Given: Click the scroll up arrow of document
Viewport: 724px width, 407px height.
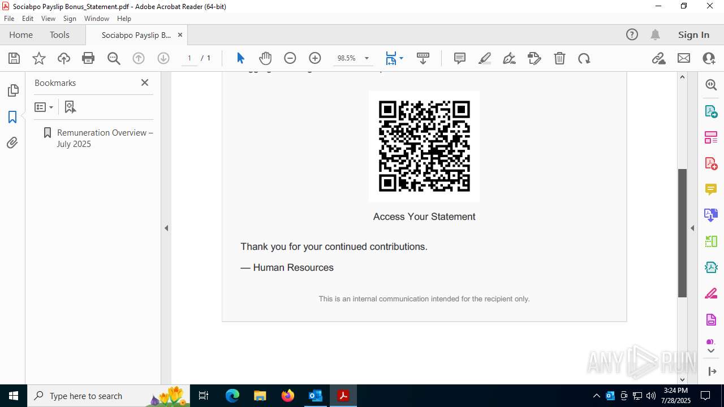Looking at the screenshot, I should (x=682, y=77).
